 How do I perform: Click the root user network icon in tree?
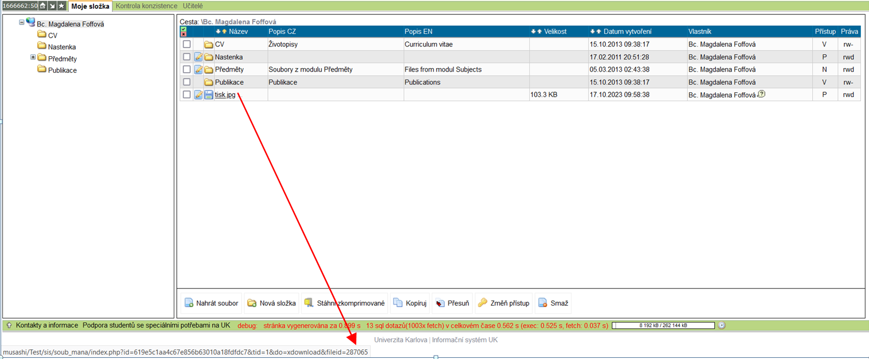point(30,22)
